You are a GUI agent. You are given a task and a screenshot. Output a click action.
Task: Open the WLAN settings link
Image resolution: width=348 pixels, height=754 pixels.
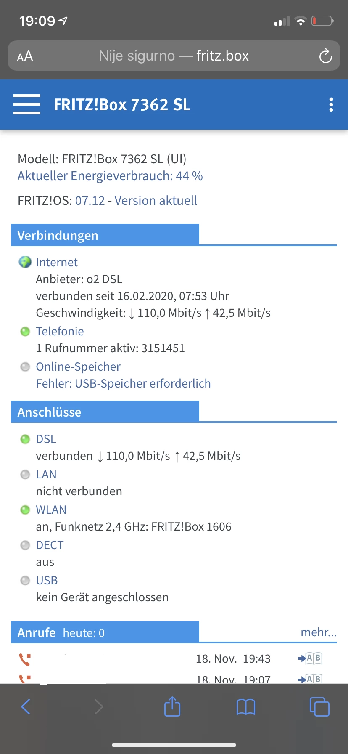(51, 510)
